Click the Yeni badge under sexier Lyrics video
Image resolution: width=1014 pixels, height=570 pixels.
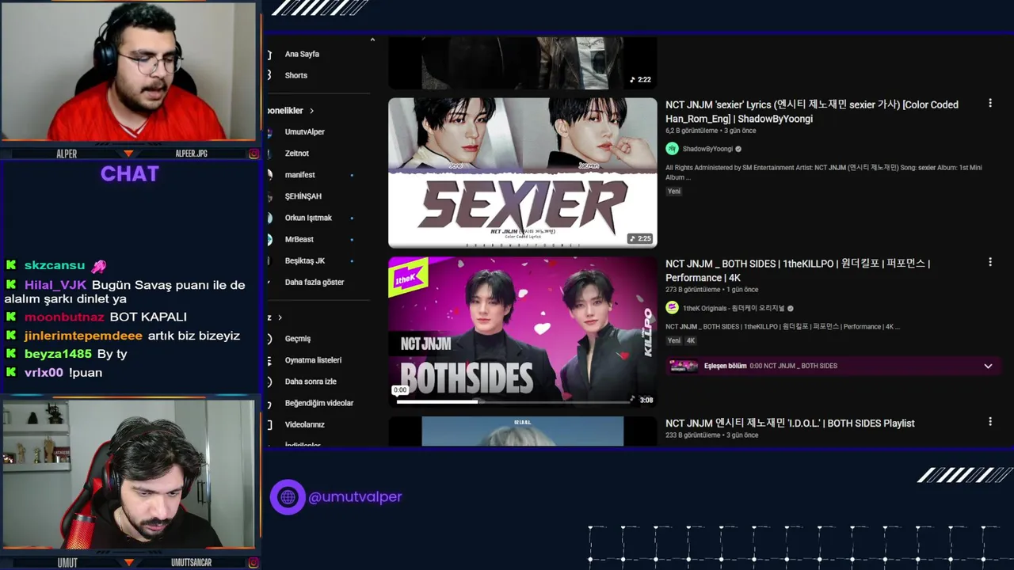point(674,192)
